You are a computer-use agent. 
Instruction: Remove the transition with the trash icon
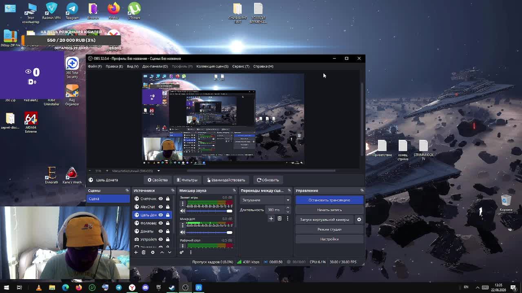(279, 219)
